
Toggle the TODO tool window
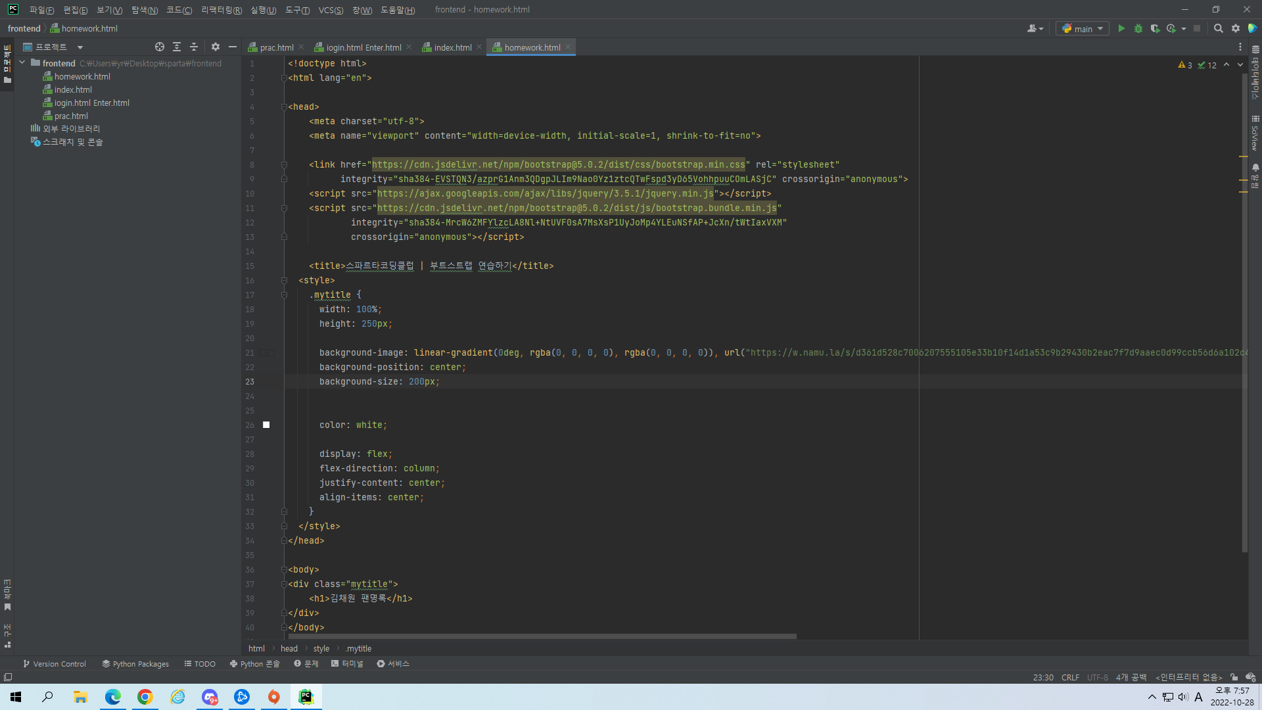pos(200,664)
